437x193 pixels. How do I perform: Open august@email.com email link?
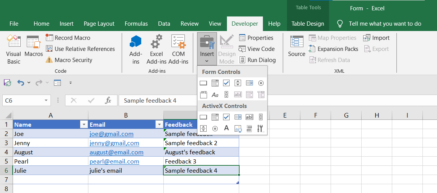116,152
